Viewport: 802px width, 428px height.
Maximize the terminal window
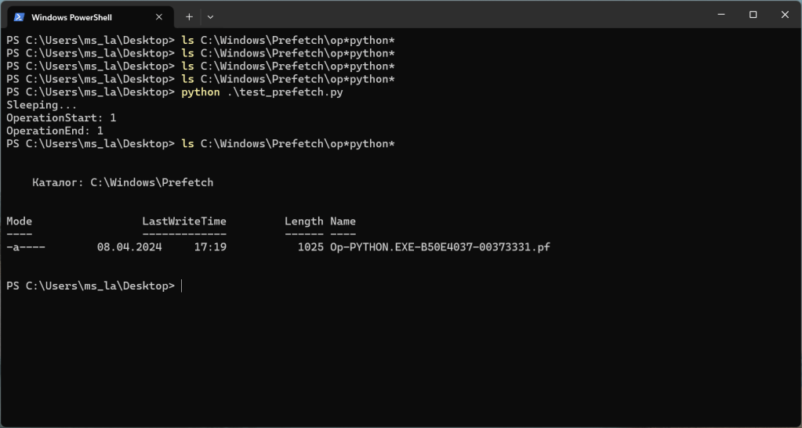click(x=753, y=15)
